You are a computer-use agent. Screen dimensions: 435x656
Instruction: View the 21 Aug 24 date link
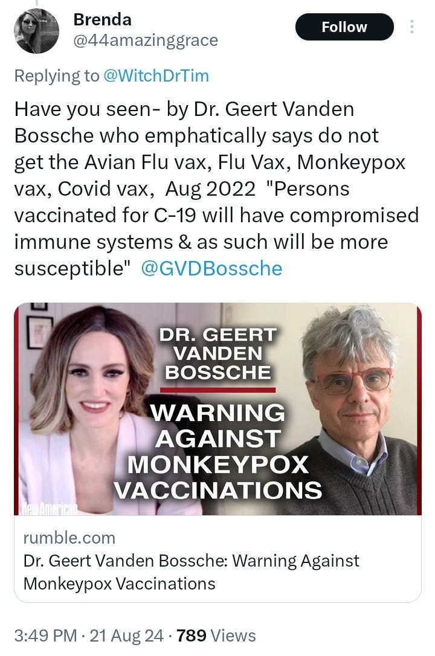tap(126, 635)
